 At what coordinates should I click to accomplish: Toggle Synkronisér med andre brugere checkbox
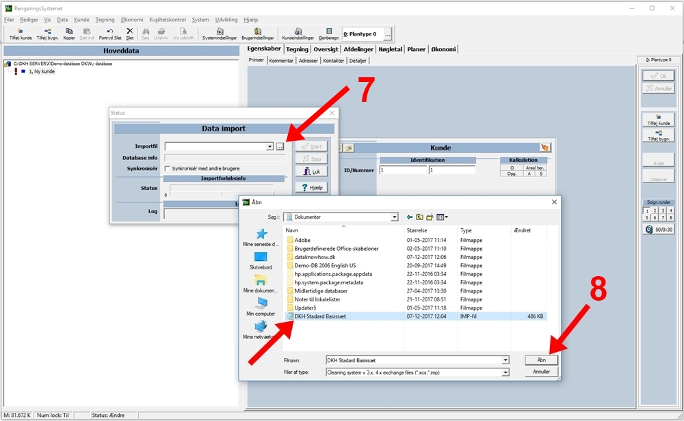[167, 168]
